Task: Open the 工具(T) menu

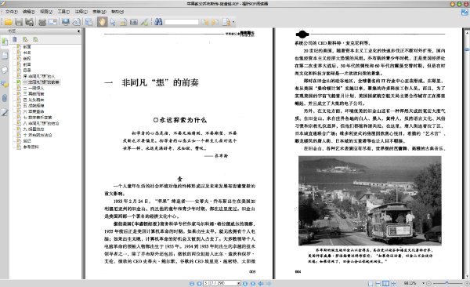Action: pos(63,12)
